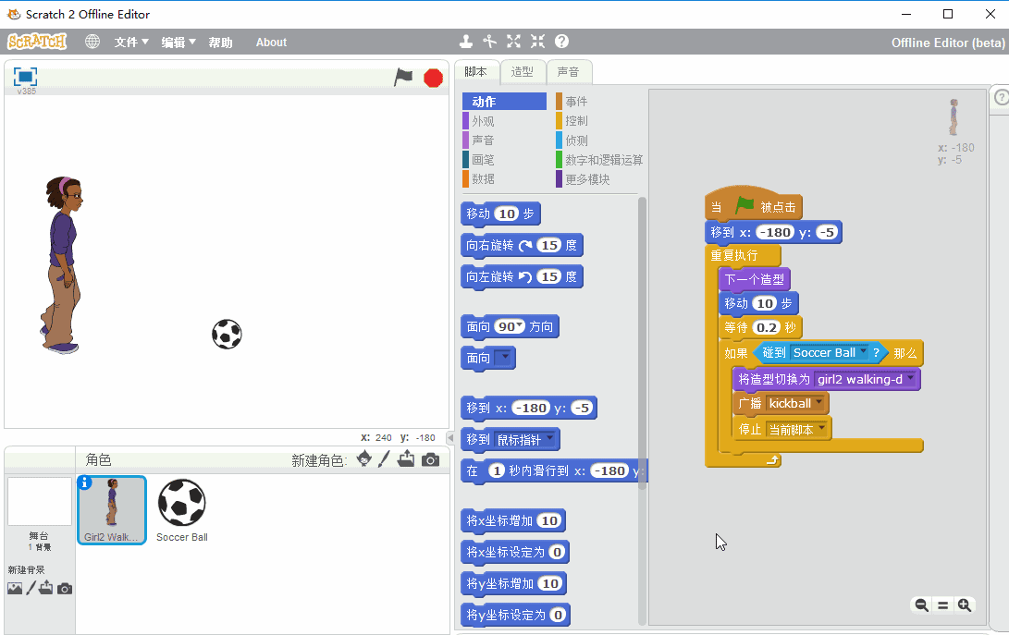The image size is (1009, 635).
Task: Expand the kickball broadcast dropdown
Action: click(818, 404)
